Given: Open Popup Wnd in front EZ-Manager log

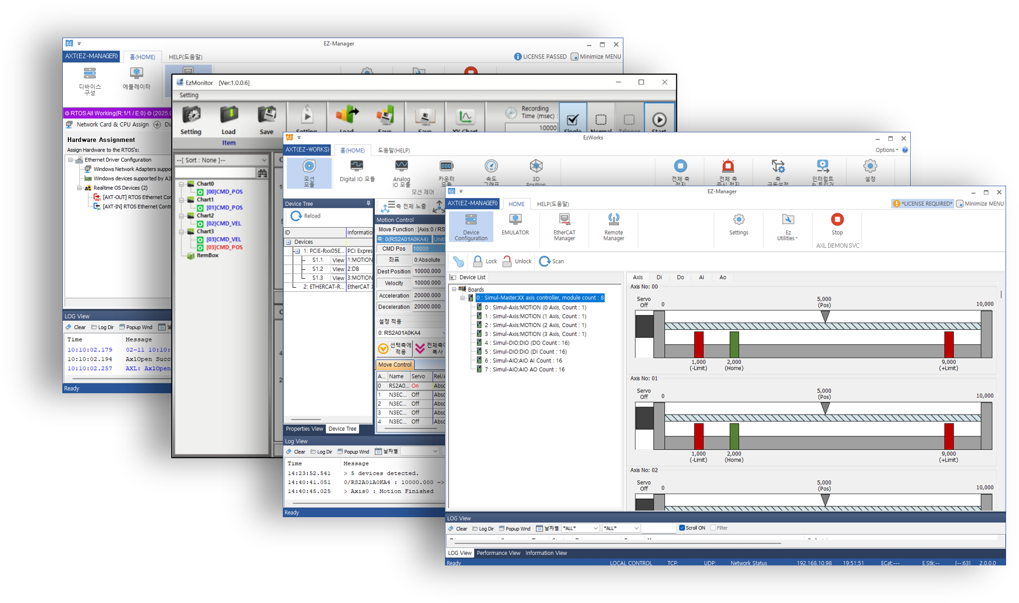Looking at the screenshot, I should 515,528.
